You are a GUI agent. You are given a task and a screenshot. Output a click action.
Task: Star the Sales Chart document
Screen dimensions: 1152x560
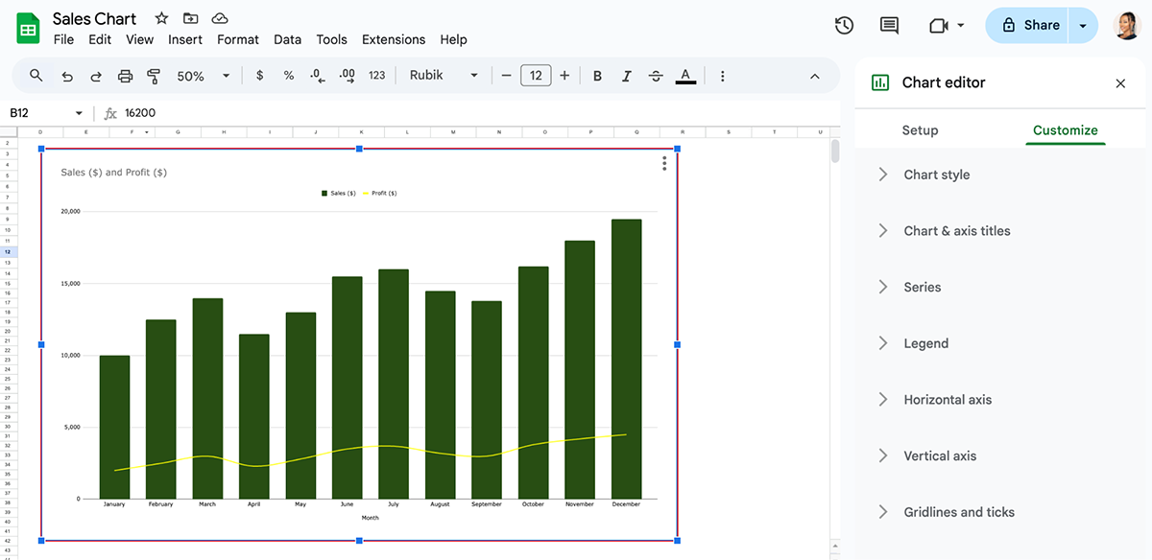(x=161, y=18)
